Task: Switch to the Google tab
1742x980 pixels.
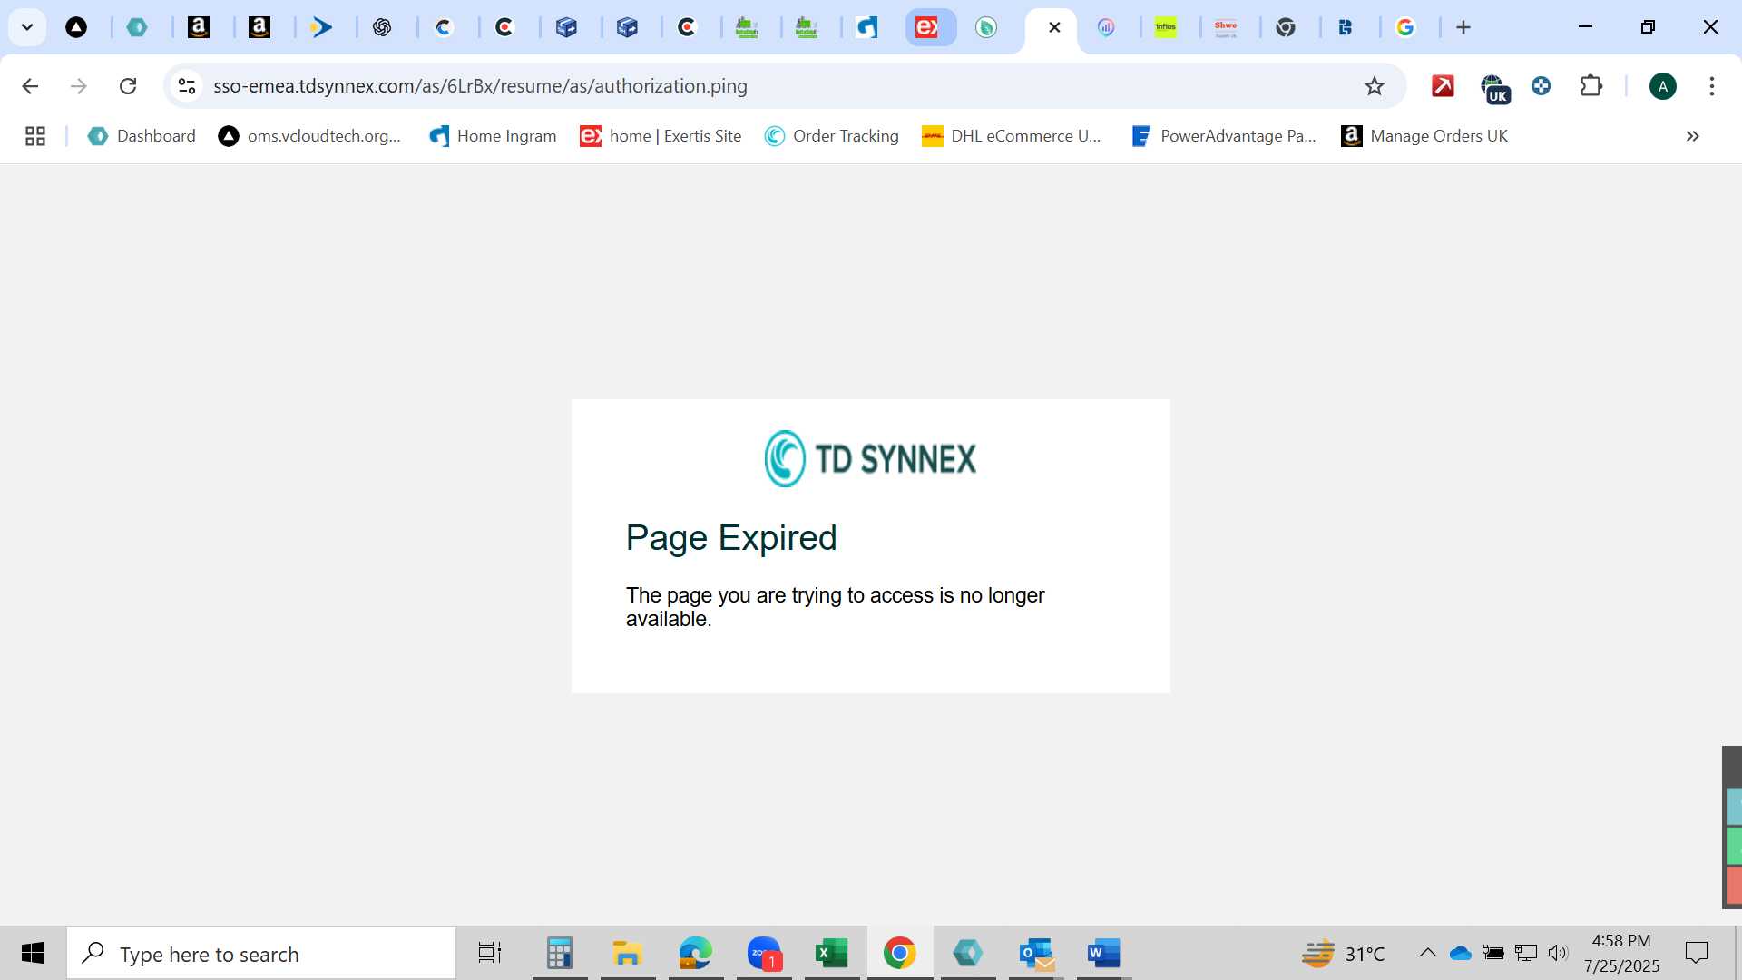Action: (1405, 27)
